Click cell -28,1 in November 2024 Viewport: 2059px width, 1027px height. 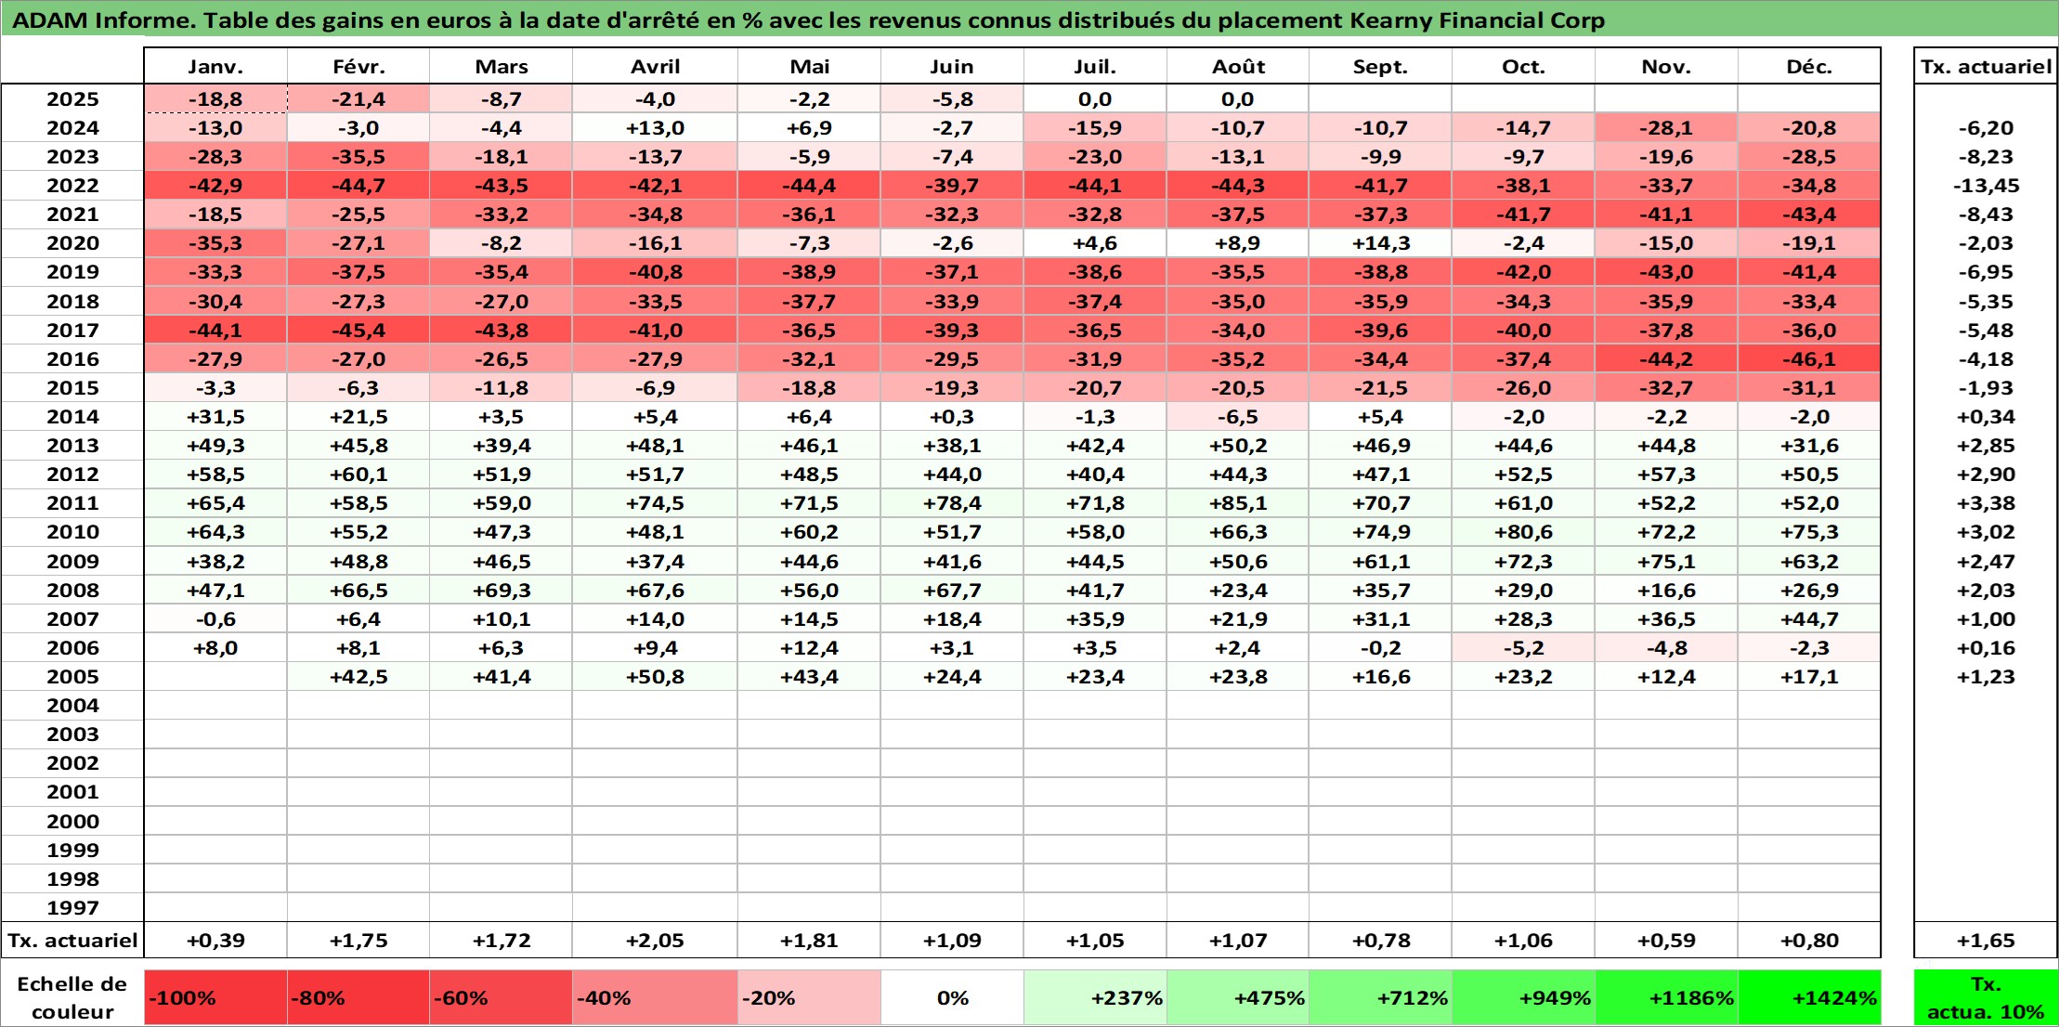pyautogui.click(x=1666, y=128)
